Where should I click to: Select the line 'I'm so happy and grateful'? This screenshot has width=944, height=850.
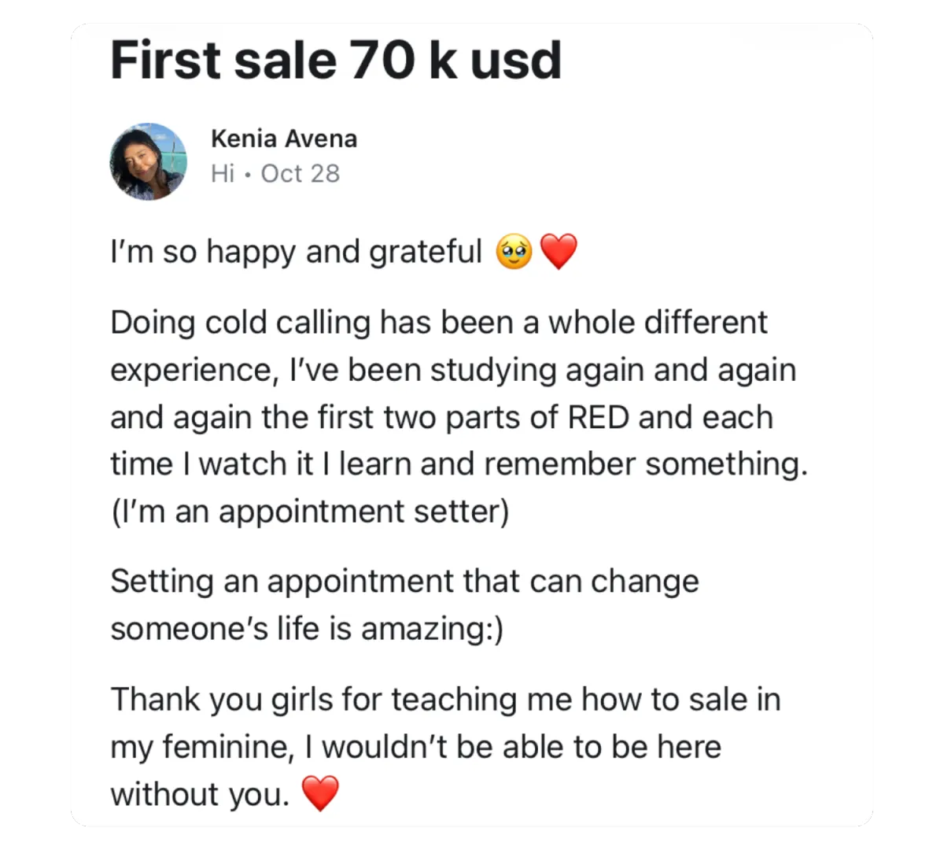296,253
